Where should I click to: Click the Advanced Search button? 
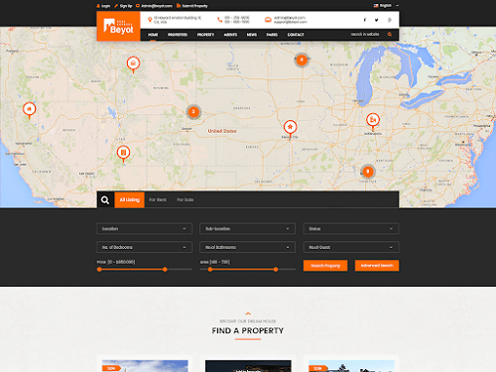[377, 266]
